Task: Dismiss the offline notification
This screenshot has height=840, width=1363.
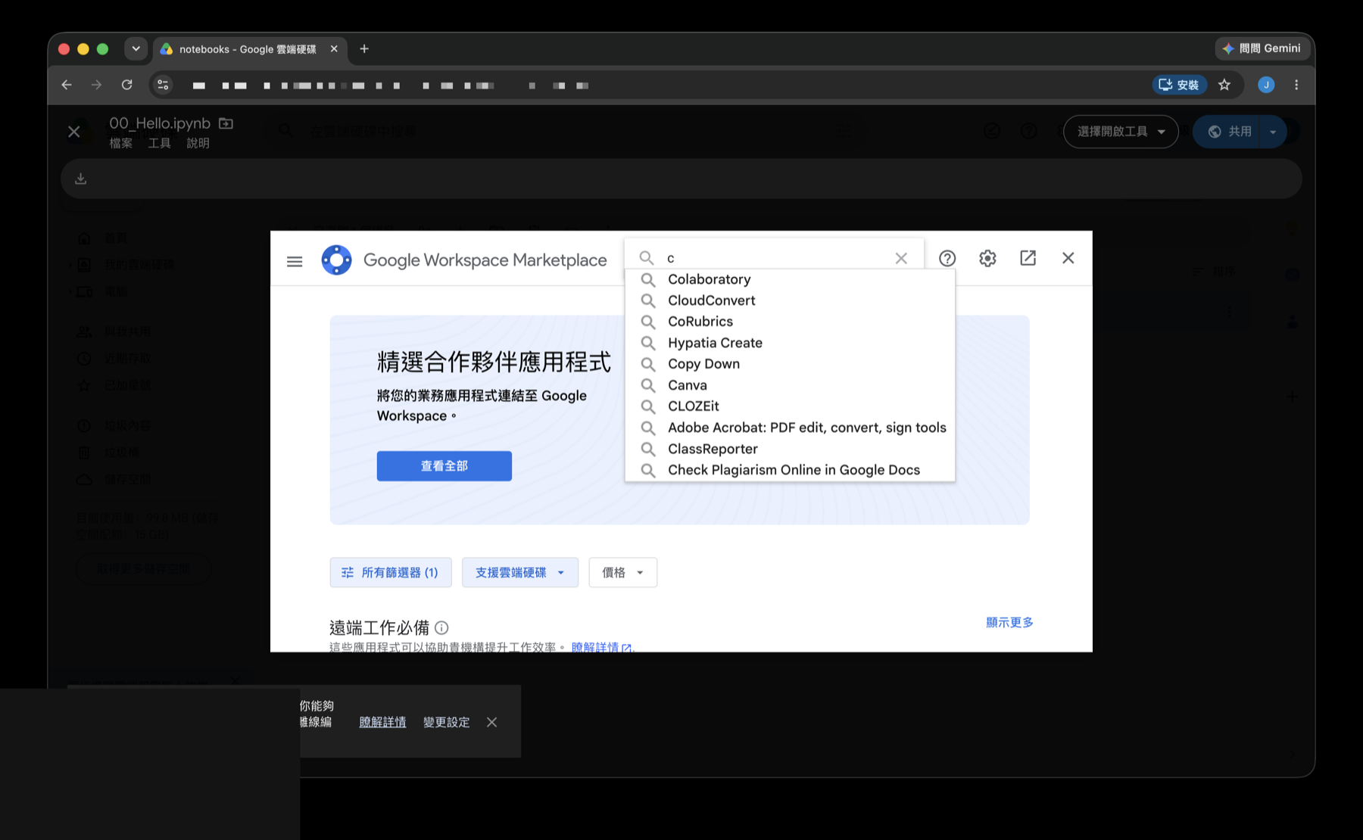Action: (491, 722)
